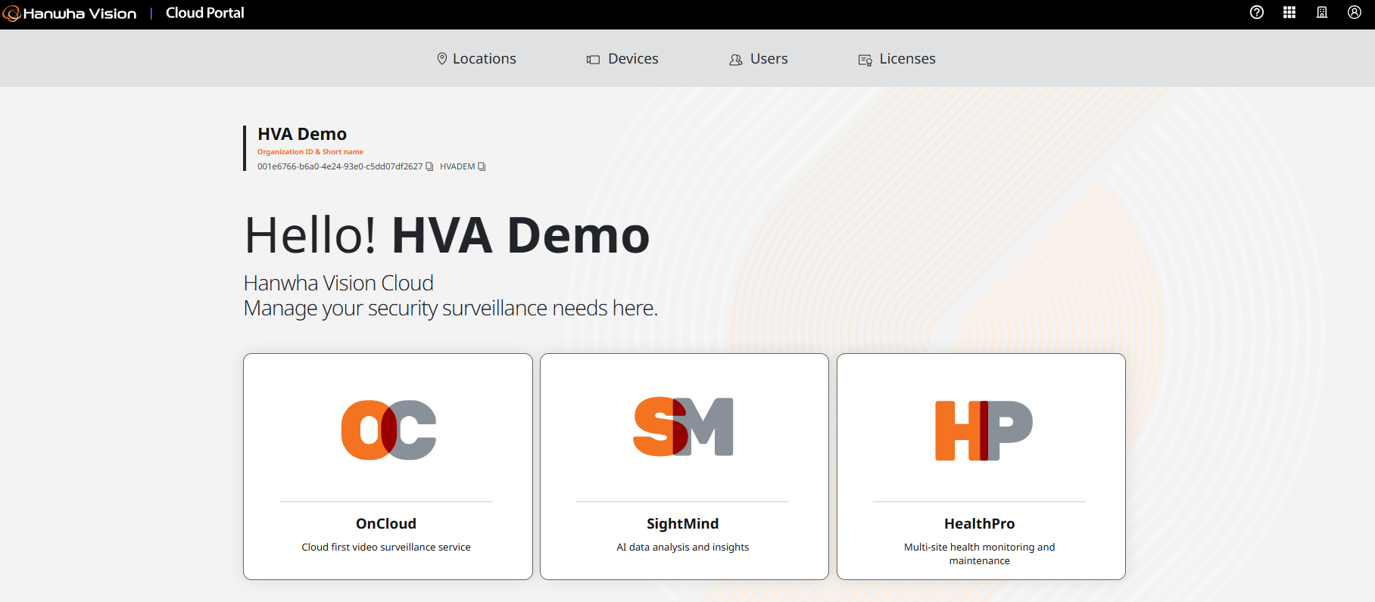Click the HVA Demo organization name heading
This screenshot has height=602, width=1375.
click(x=302, y=134)
